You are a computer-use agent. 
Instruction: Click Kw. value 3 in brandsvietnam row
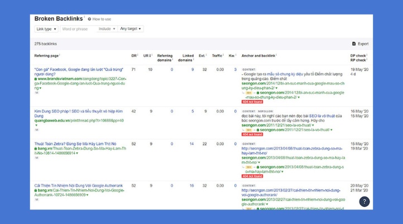[235, 69]
